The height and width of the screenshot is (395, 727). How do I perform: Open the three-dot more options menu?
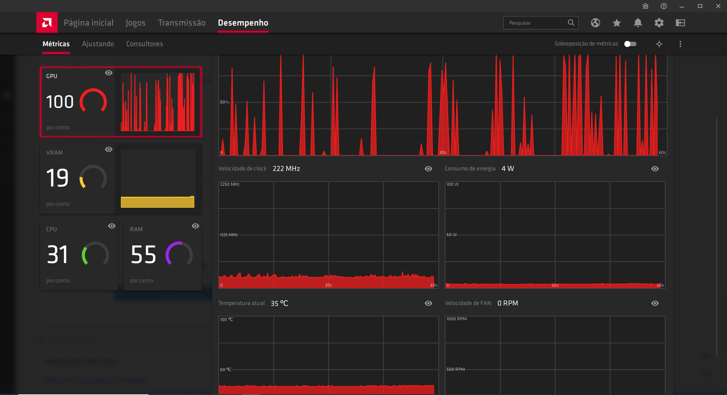[x=680, y=44]
